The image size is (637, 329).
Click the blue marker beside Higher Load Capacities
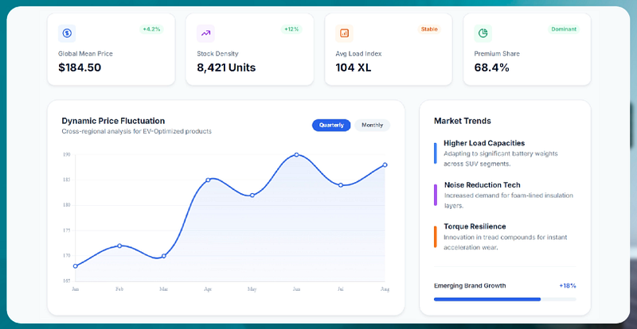click(x=435, y=153)
